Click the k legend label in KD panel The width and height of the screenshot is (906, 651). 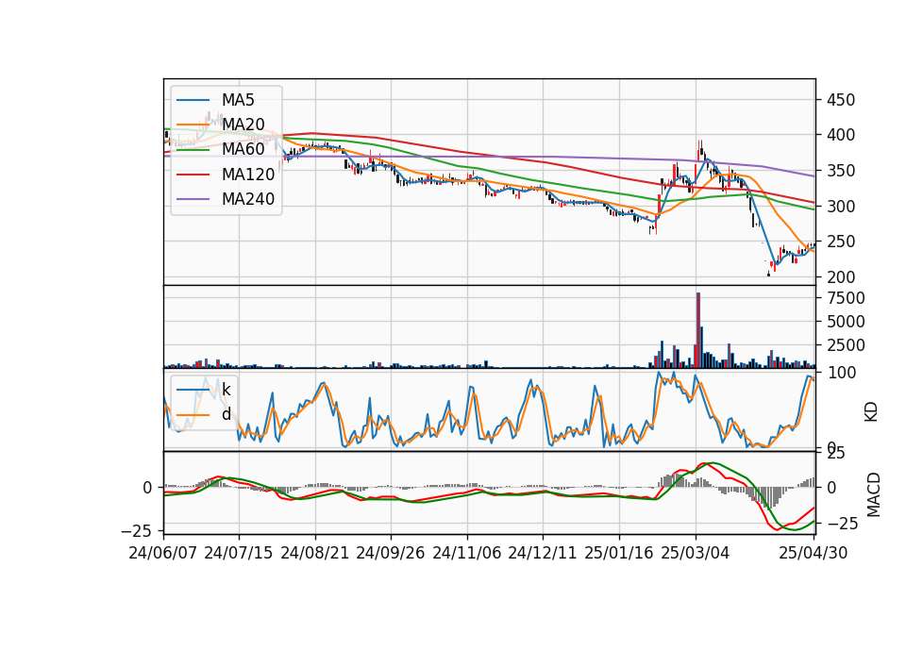(x=226, y=390)
